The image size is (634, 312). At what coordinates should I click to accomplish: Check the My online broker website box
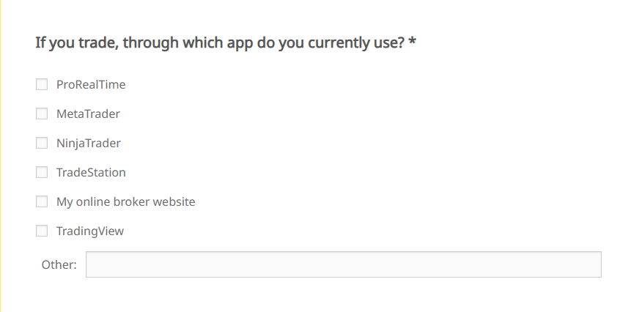(42, 202)
